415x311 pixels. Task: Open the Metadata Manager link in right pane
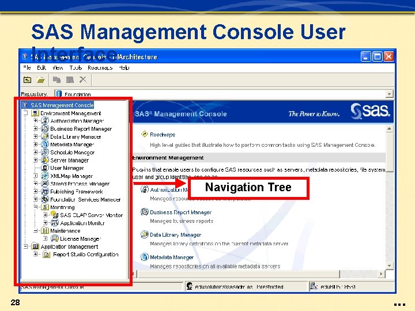[x=172, y=257]
